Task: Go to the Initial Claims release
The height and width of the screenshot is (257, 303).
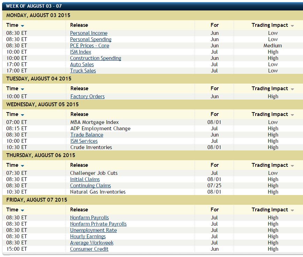Action: pos(85,179)
